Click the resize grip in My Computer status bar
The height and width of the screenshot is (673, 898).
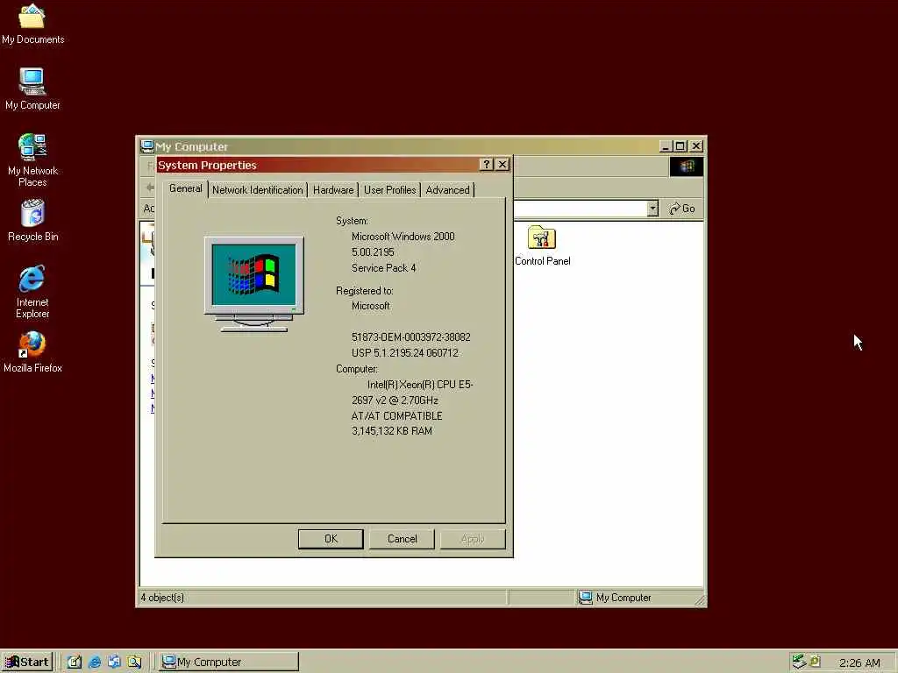(x=699, y=600)
